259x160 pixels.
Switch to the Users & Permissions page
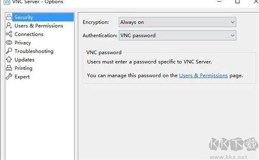tap(39, 26)
